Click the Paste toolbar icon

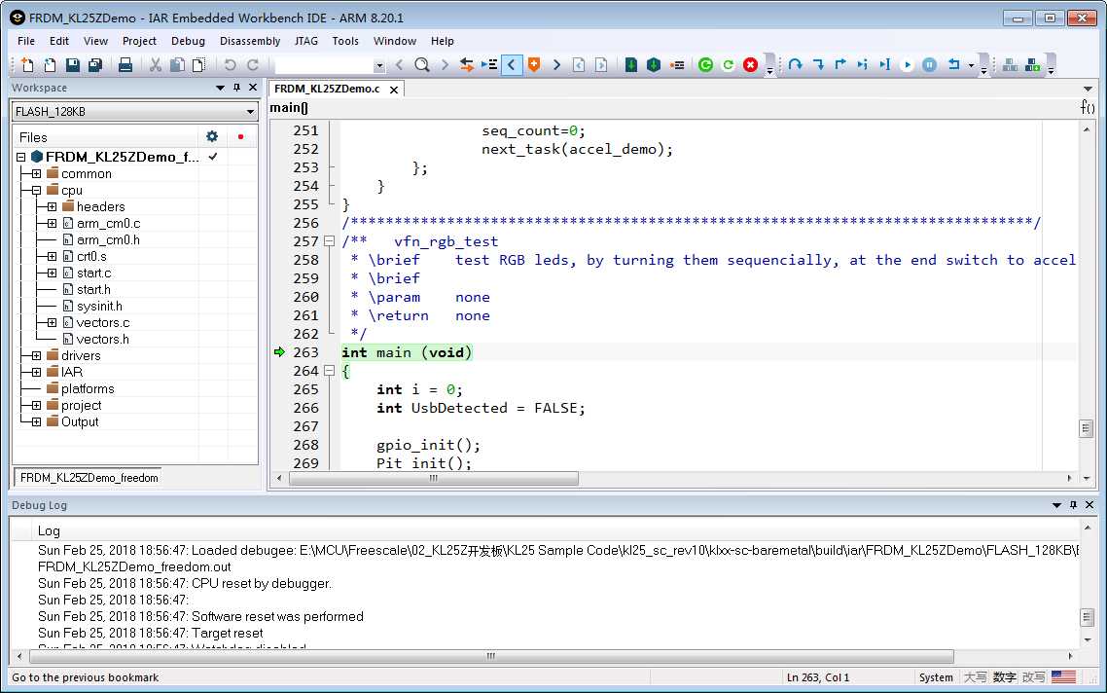pos(199,65)
